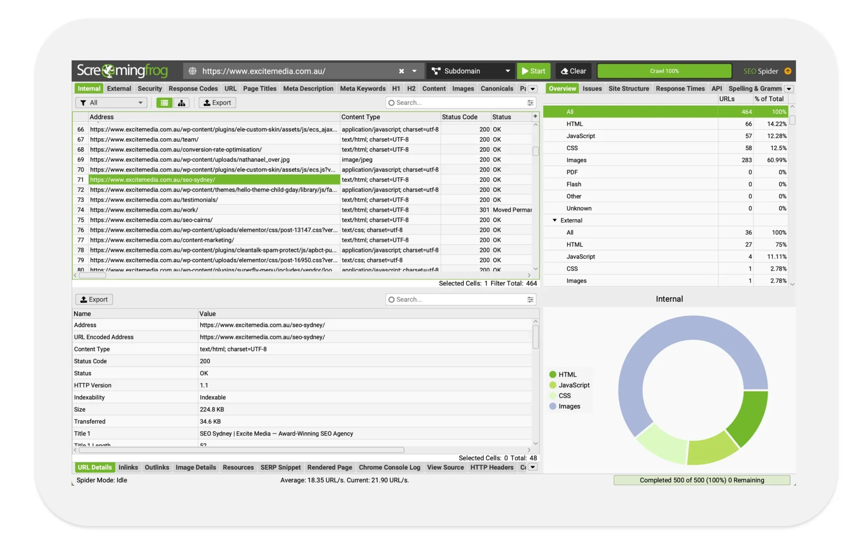Open the HTTP Headers bottom tab
The width and height of the screenshot is (867, 545).
pos(491,467)
